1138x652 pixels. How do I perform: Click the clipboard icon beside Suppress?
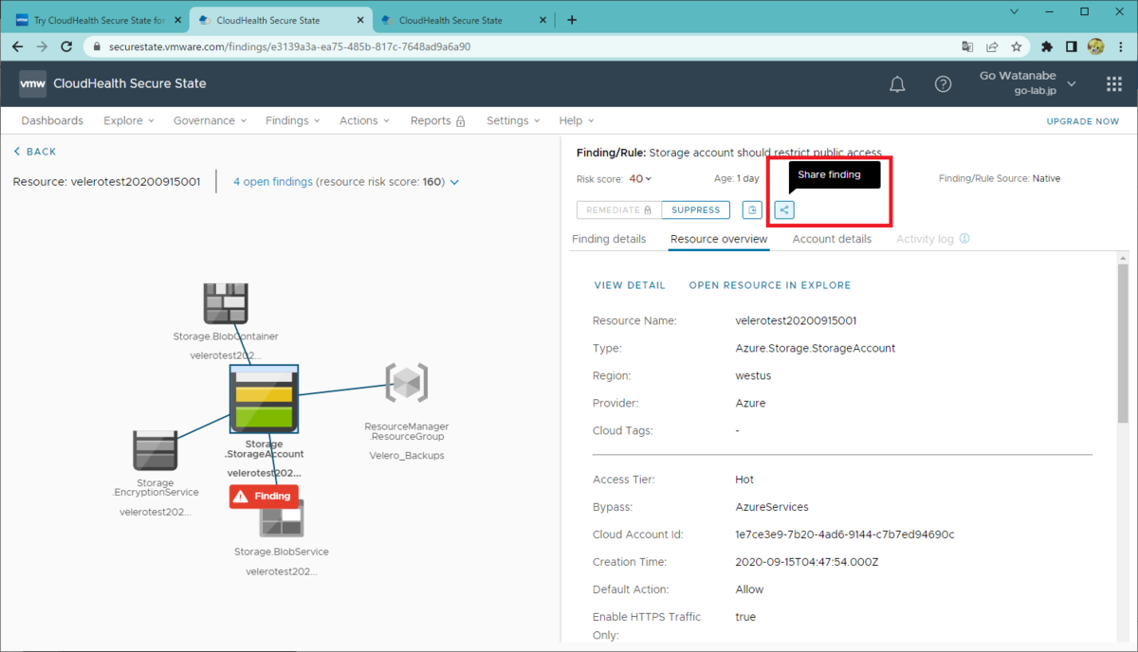pyautogui.click(x=751, y=210)
